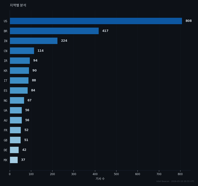Click the value label 224
The height and width of the screenshot is (186, 198).
click(x=64, y=41)
